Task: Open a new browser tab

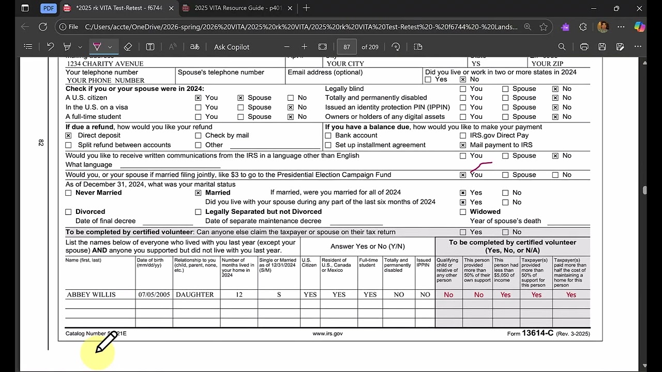Action: coord(306,8)
